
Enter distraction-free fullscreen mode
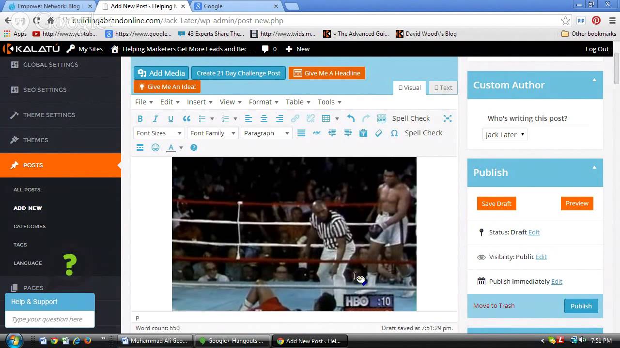(448, 118)
